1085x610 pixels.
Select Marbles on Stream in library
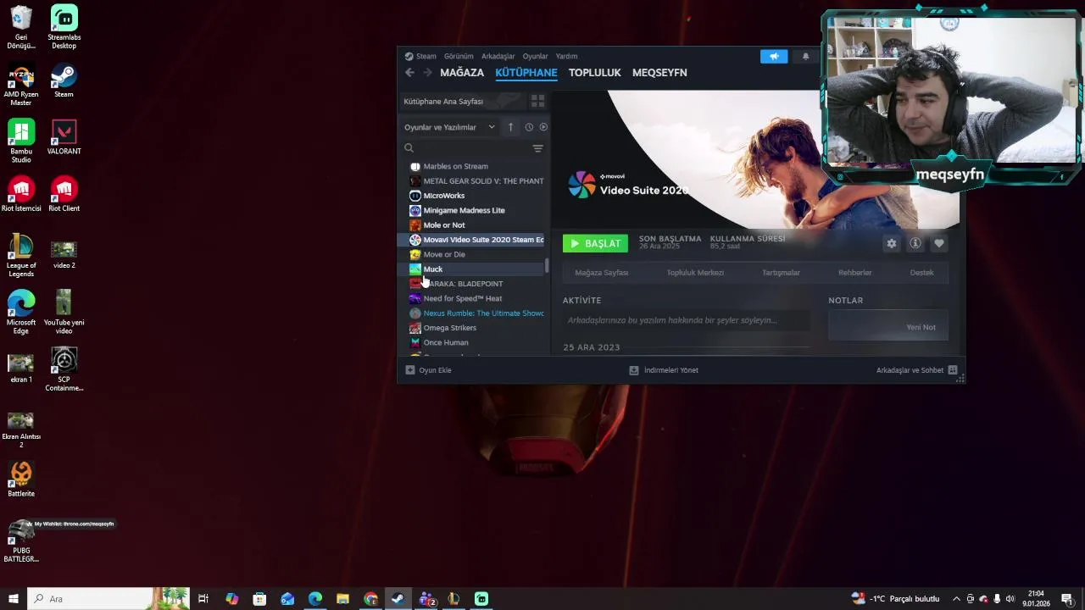(x=473, y=166)
